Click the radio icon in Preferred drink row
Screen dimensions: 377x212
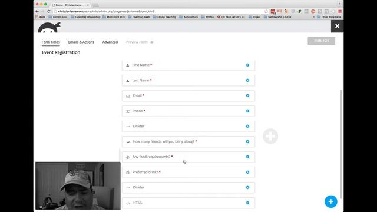click(x=128, y=173)
